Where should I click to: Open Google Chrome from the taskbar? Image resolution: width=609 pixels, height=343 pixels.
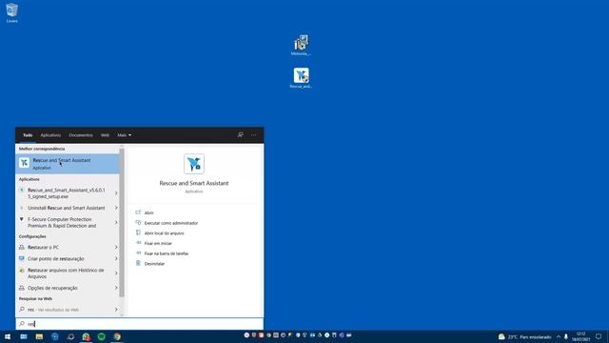(117, 336)
